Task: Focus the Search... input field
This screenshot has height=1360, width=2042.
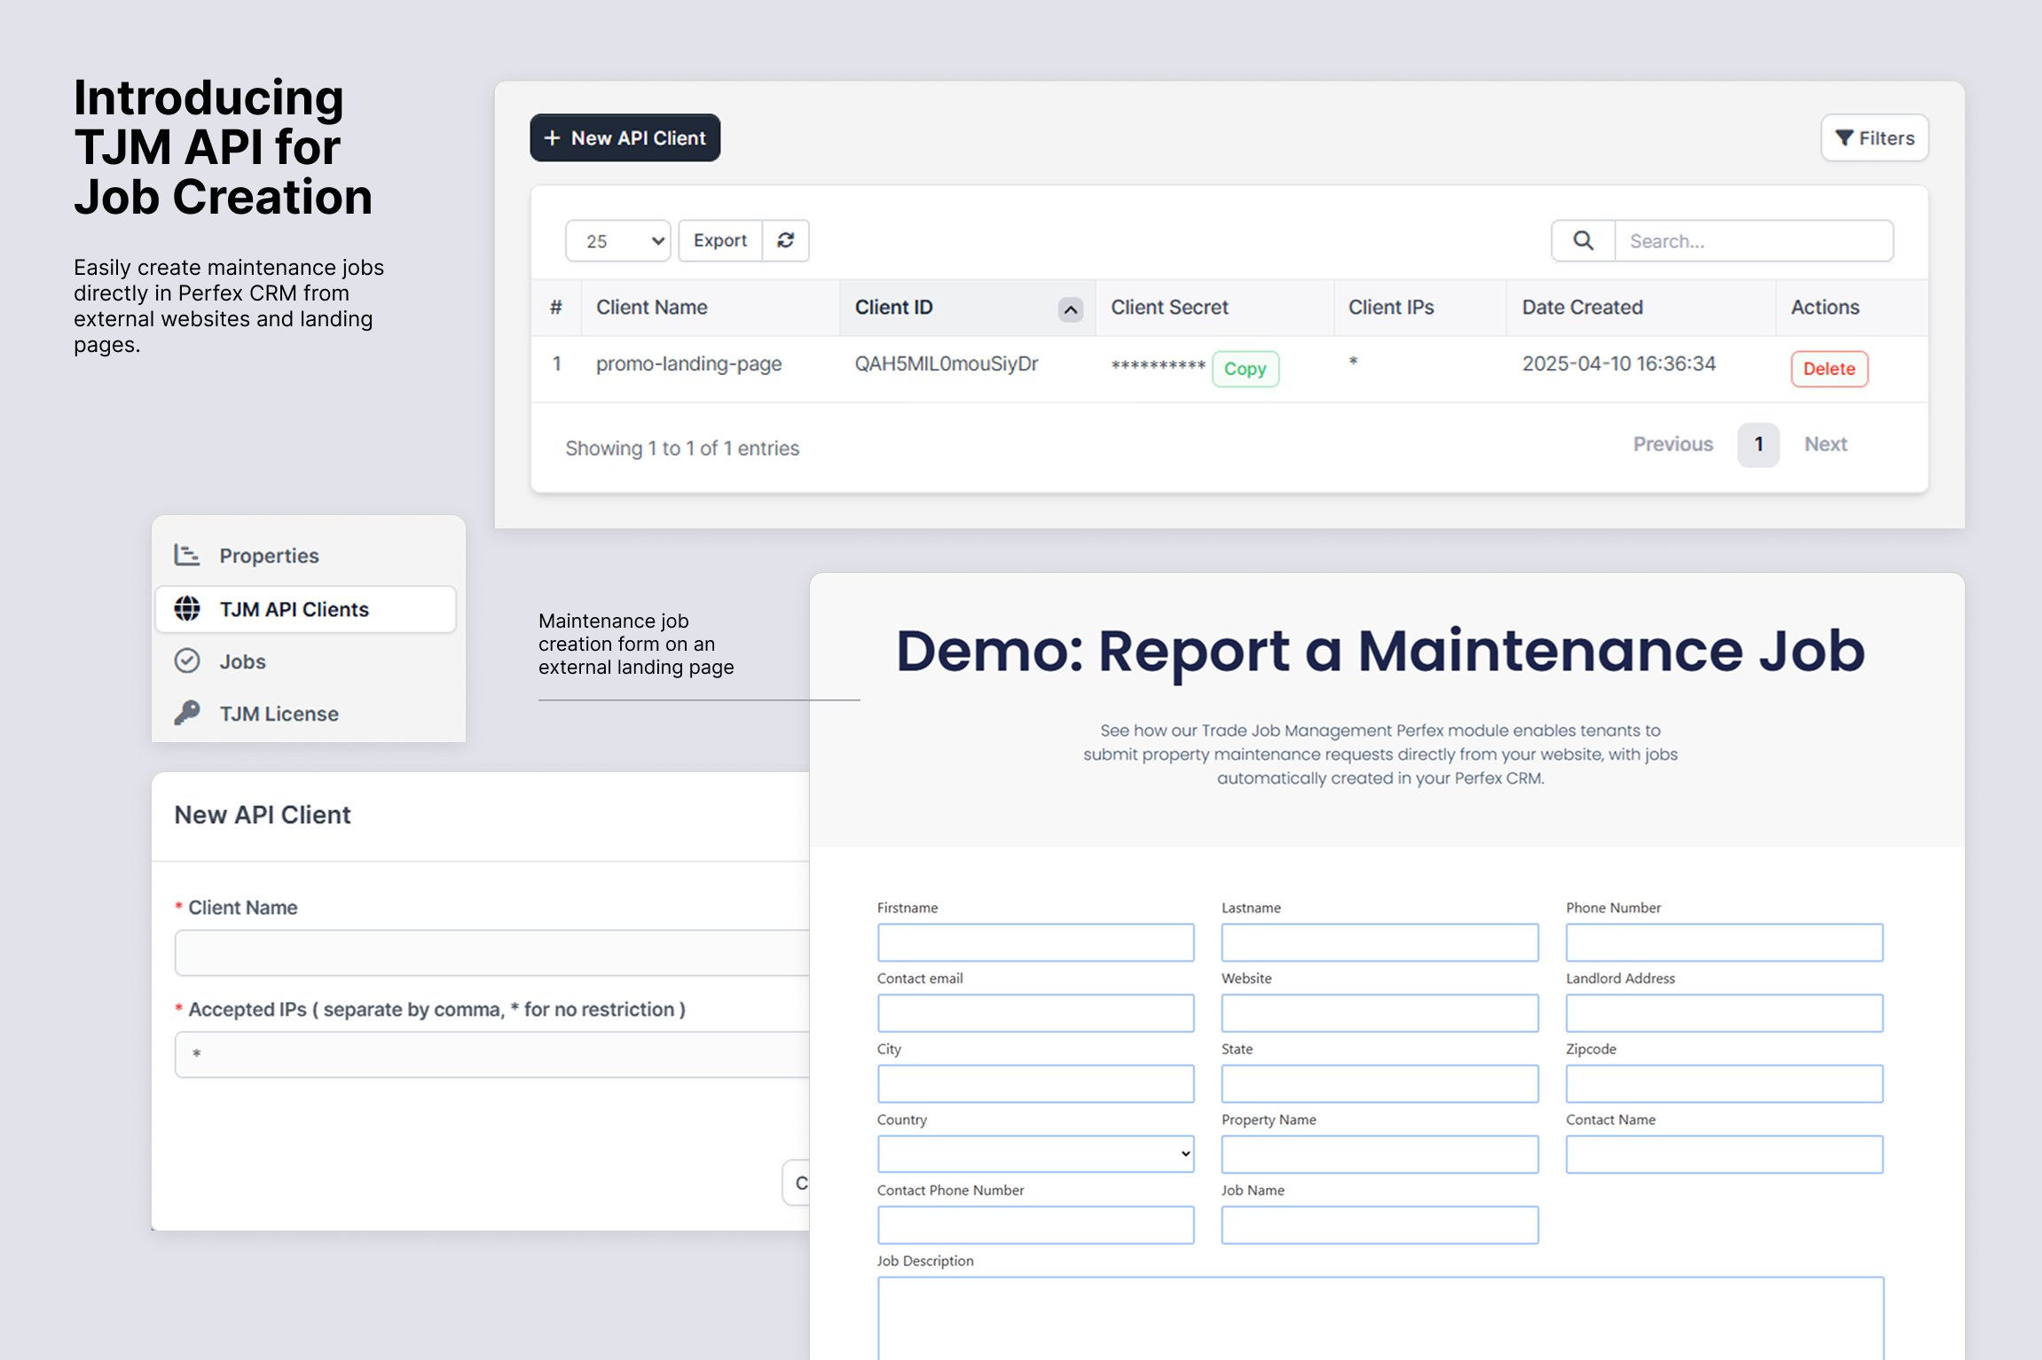Action: click(1754, 241)
